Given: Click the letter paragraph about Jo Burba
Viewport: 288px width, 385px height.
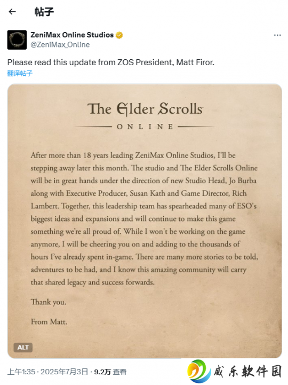Looking at the screenshot, I should tap(144, 219).
